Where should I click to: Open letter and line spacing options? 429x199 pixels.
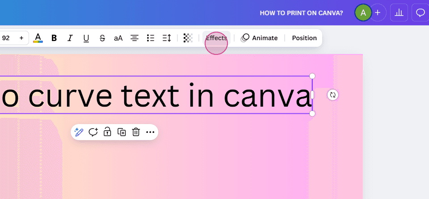(167, 38)
